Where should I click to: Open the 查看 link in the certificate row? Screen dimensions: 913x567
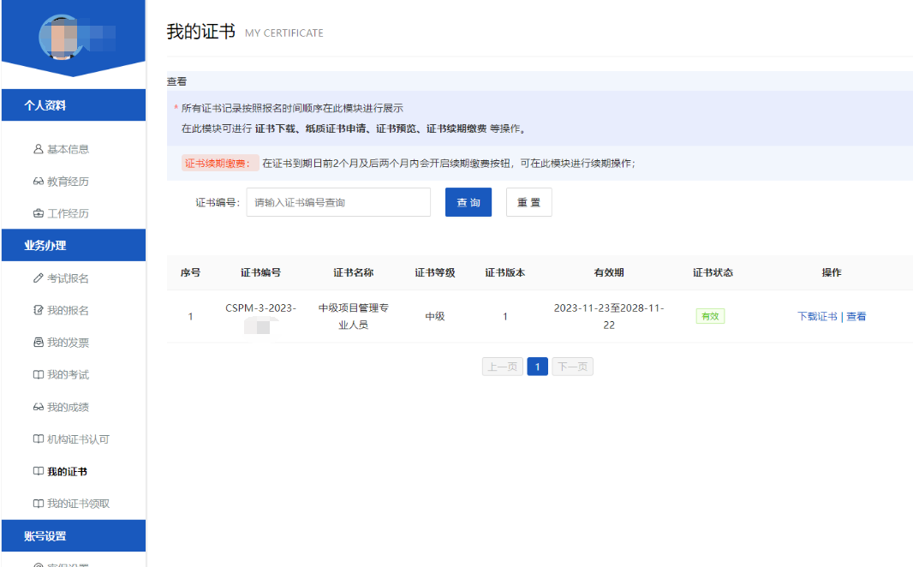pos(856,316)
